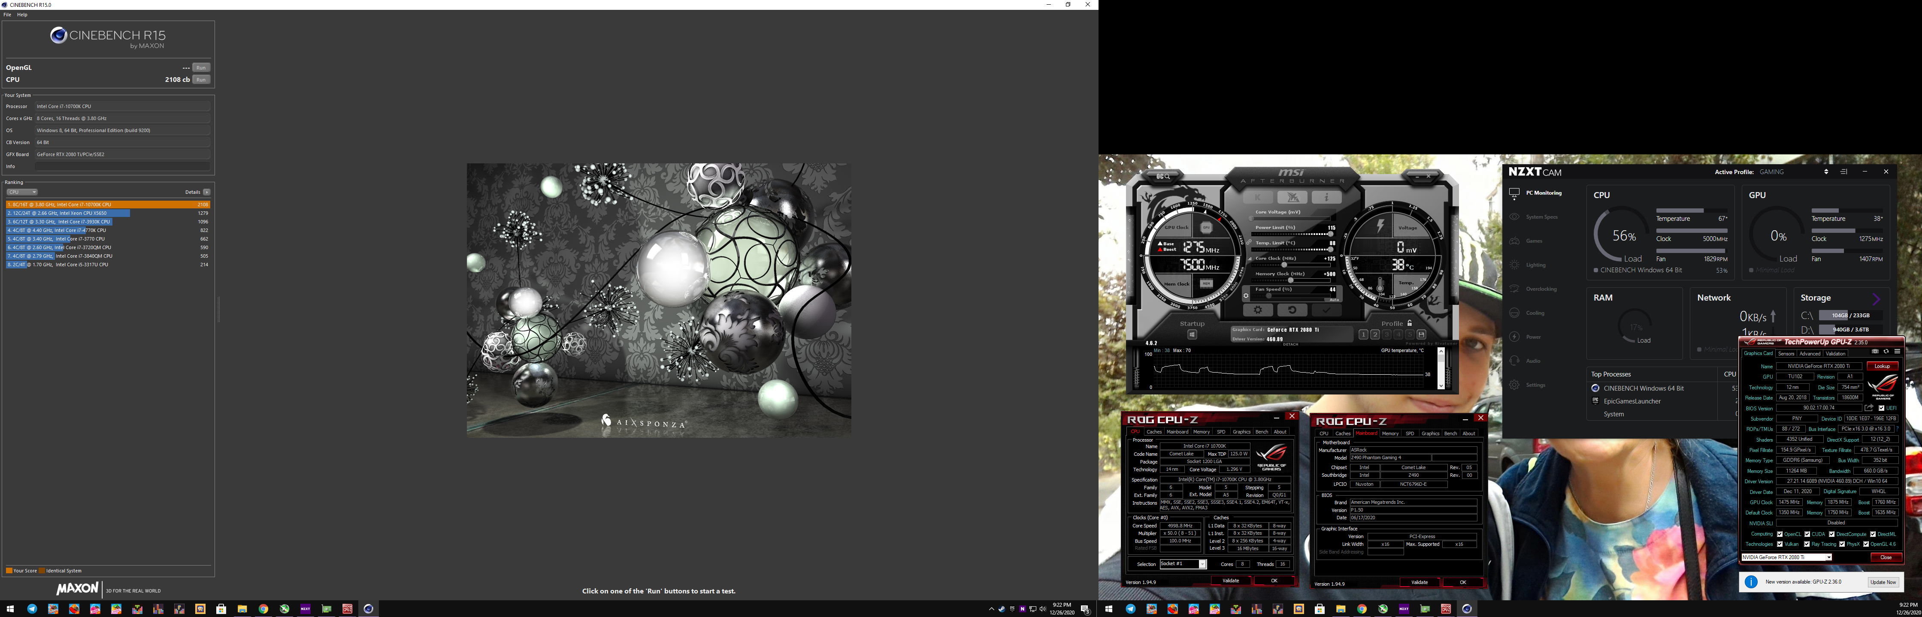Refresh GPU-Z readings
Viewport: 1922px width, 617px height.
1886,352
